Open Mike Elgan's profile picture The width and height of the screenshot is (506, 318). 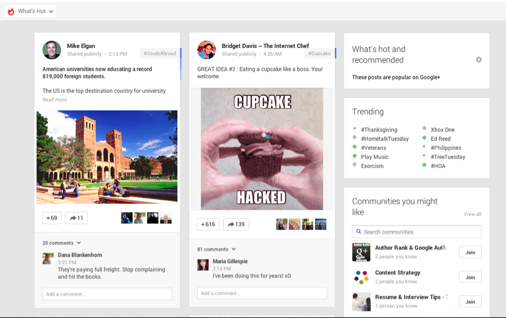coord(51,50)
